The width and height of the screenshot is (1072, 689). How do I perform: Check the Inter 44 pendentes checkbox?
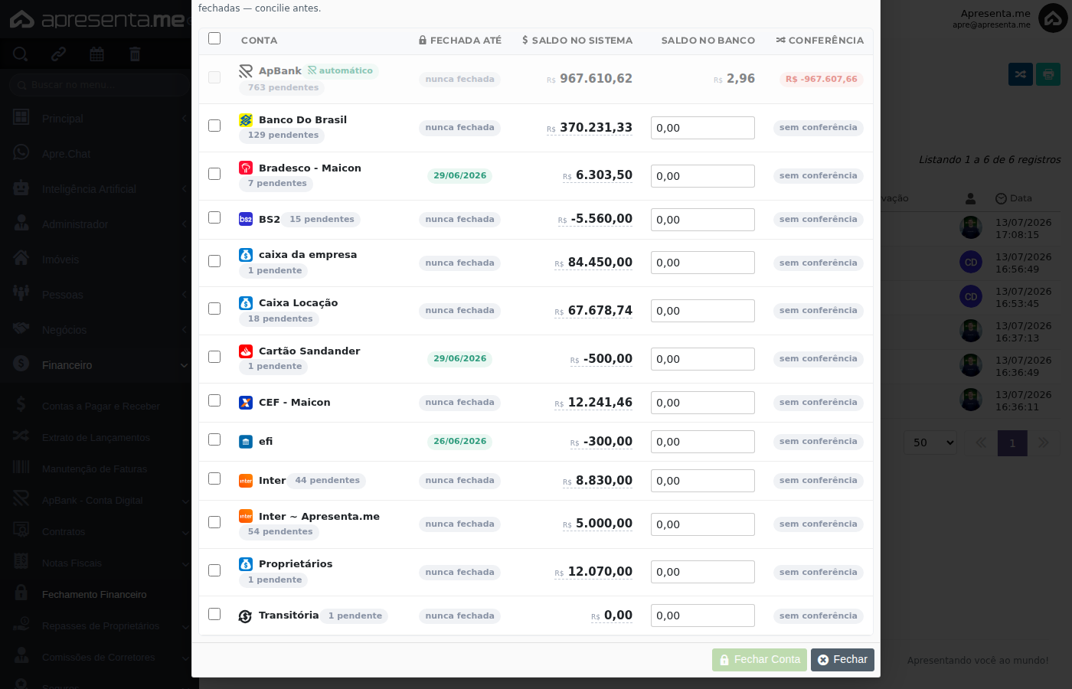pos(214,478)
